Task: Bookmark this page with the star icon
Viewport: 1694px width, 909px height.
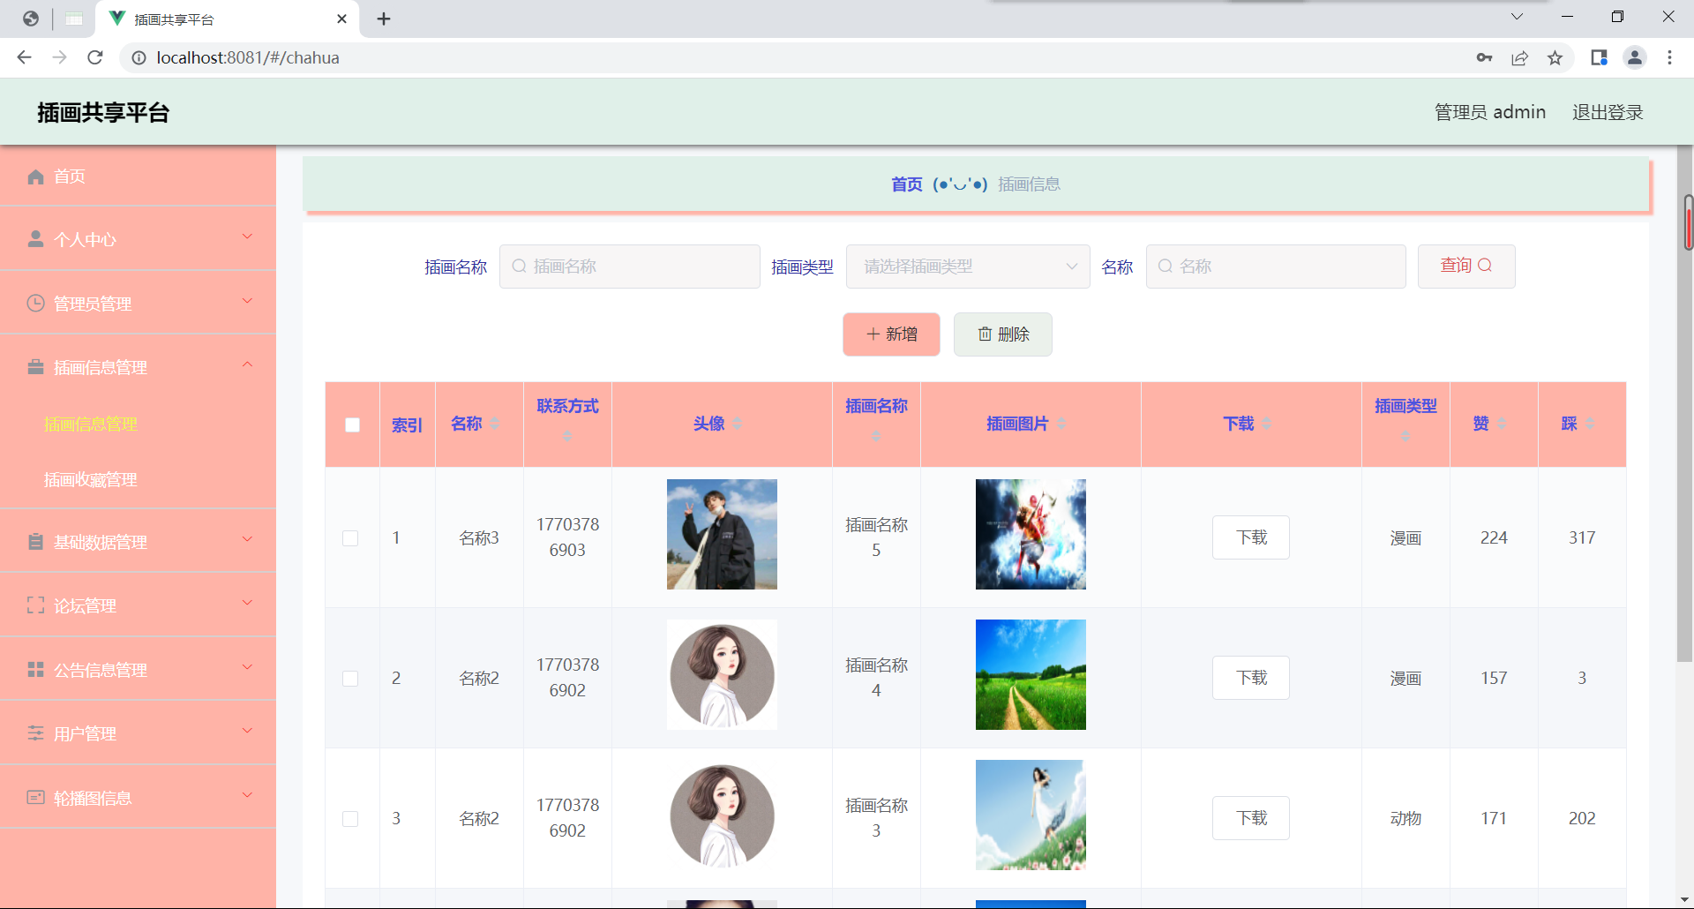Action: point(1555,57)
